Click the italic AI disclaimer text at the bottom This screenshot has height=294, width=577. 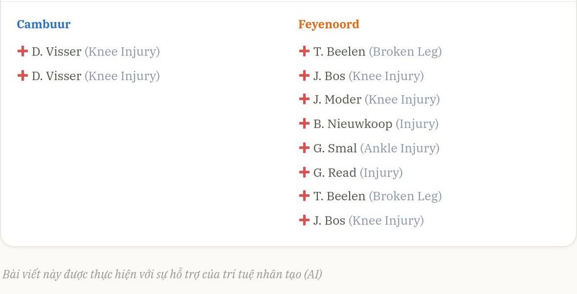[162, 274]
